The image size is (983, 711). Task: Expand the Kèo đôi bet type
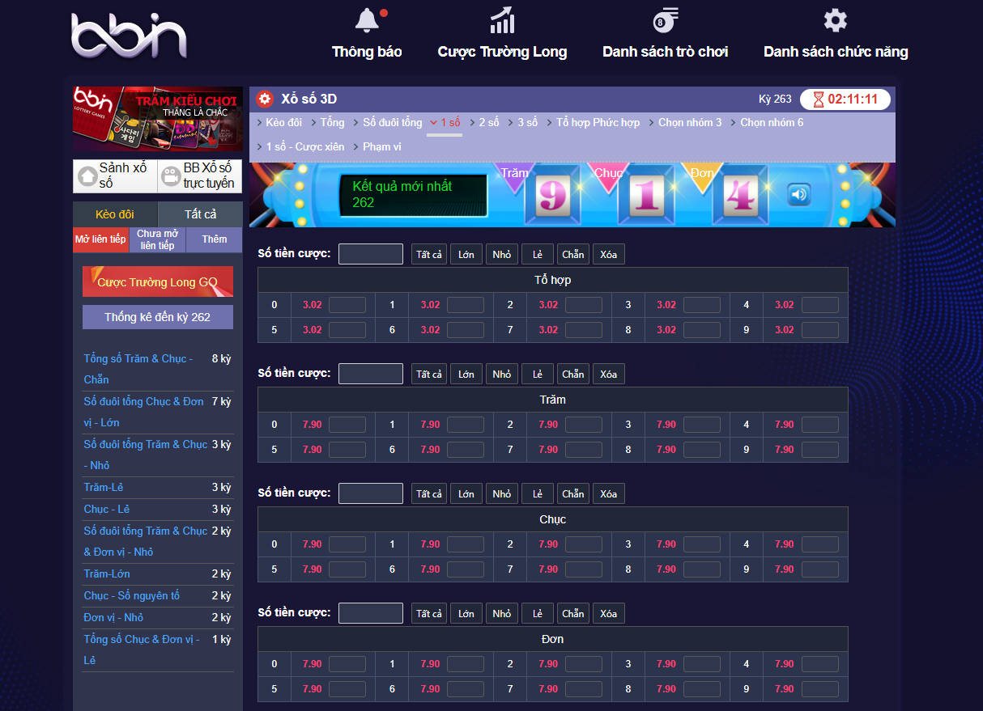click(x=283, y=123)
